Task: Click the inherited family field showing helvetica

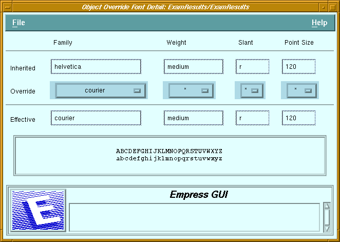Action: [x=96, y=67]
